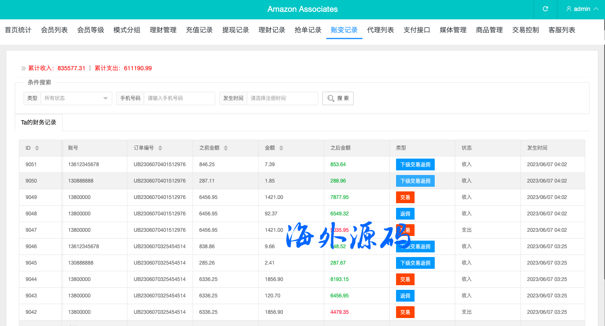Open the 会员列表 menu tab
This screenshot has width=605, height=326.
point(54,30)
